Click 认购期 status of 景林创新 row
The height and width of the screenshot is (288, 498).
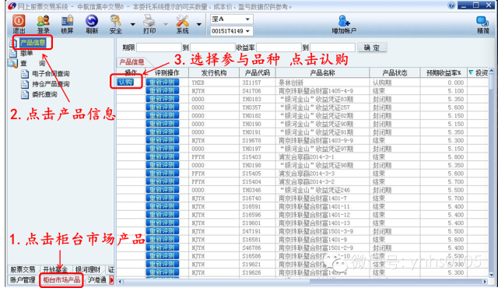[382, 83]
